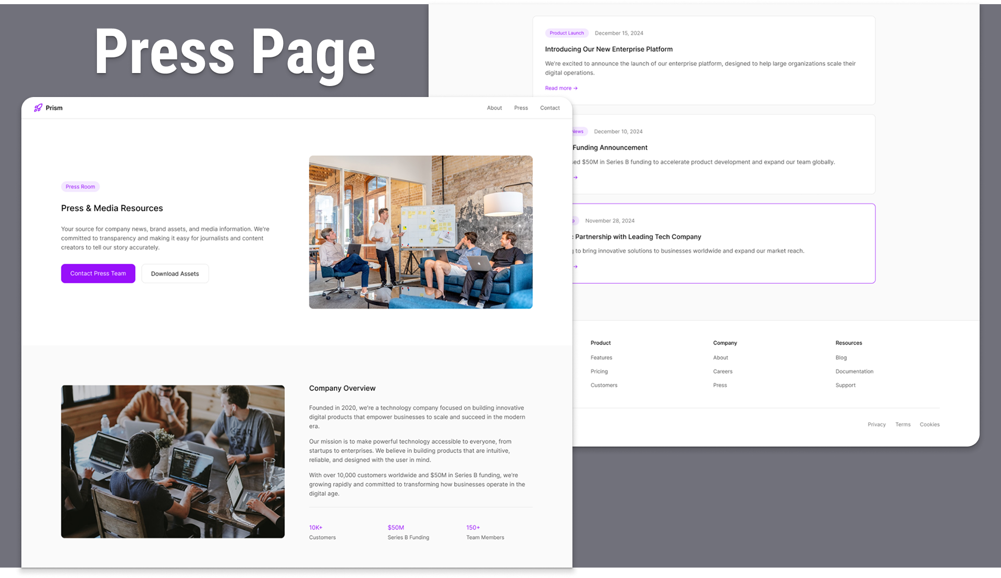
Task: Click the December 10, 2024 date
Action: click(x=618, y=131)
